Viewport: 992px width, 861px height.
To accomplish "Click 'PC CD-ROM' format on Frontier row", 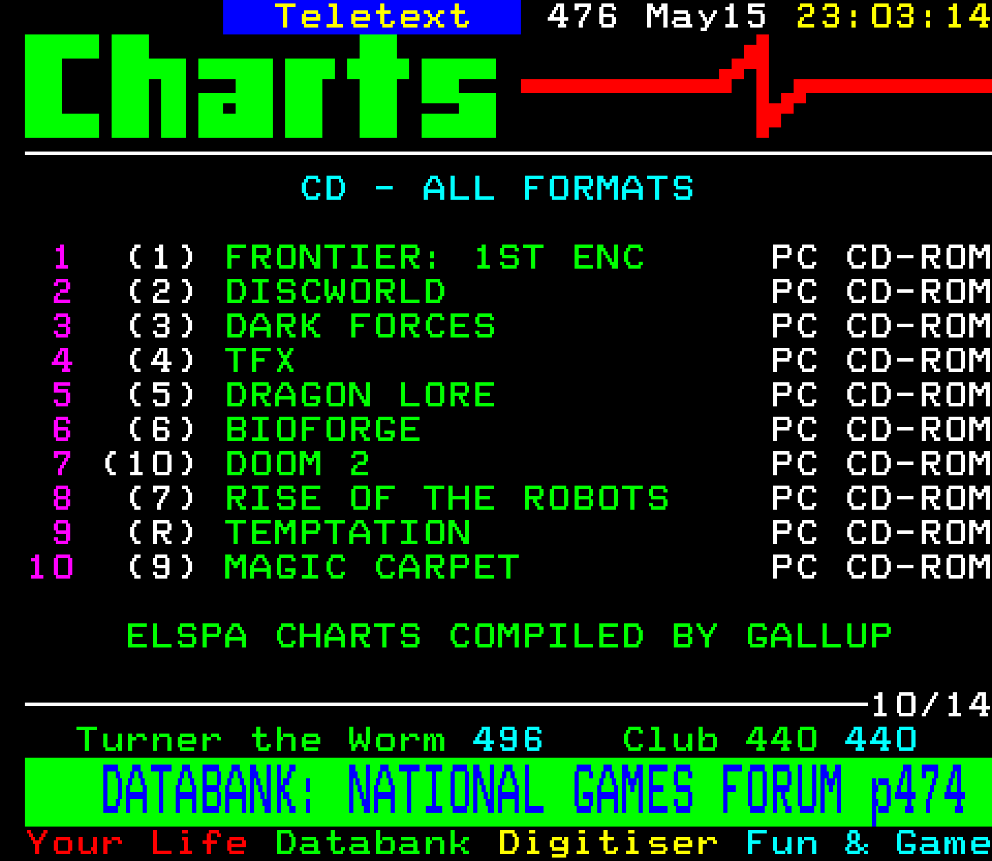I will 881,258.
